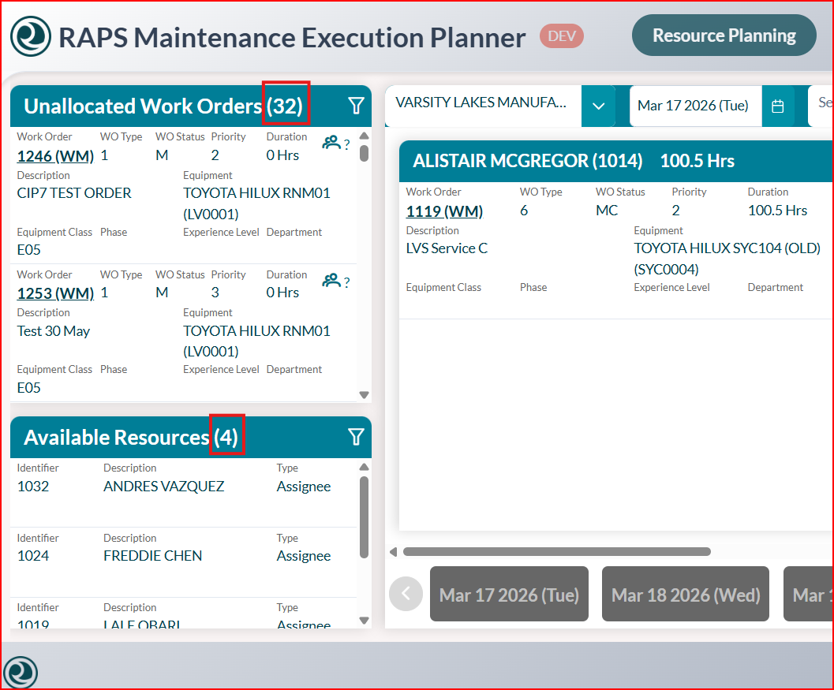Screen dimensions: 834x690
Task: Open work order 1253 (WM) link
Action: pos(55,293)
